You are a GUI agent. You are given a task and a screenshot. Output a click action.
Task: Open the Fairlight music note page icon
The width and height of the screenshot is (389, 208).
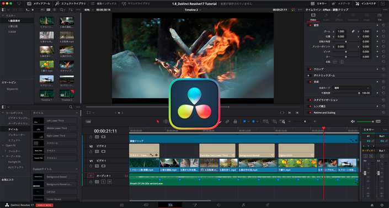pyautogui.click(x=243, y=205)
